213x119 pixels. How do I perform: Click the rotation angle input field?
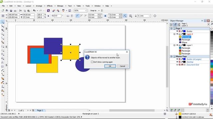tap(58, 16)
